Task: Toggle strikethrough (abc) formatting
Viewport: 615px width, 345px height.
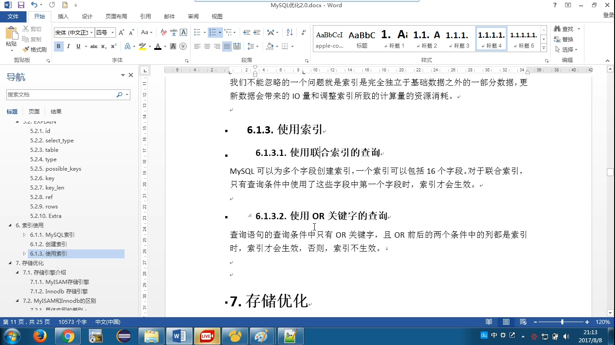Action: [x=94, y=46]
